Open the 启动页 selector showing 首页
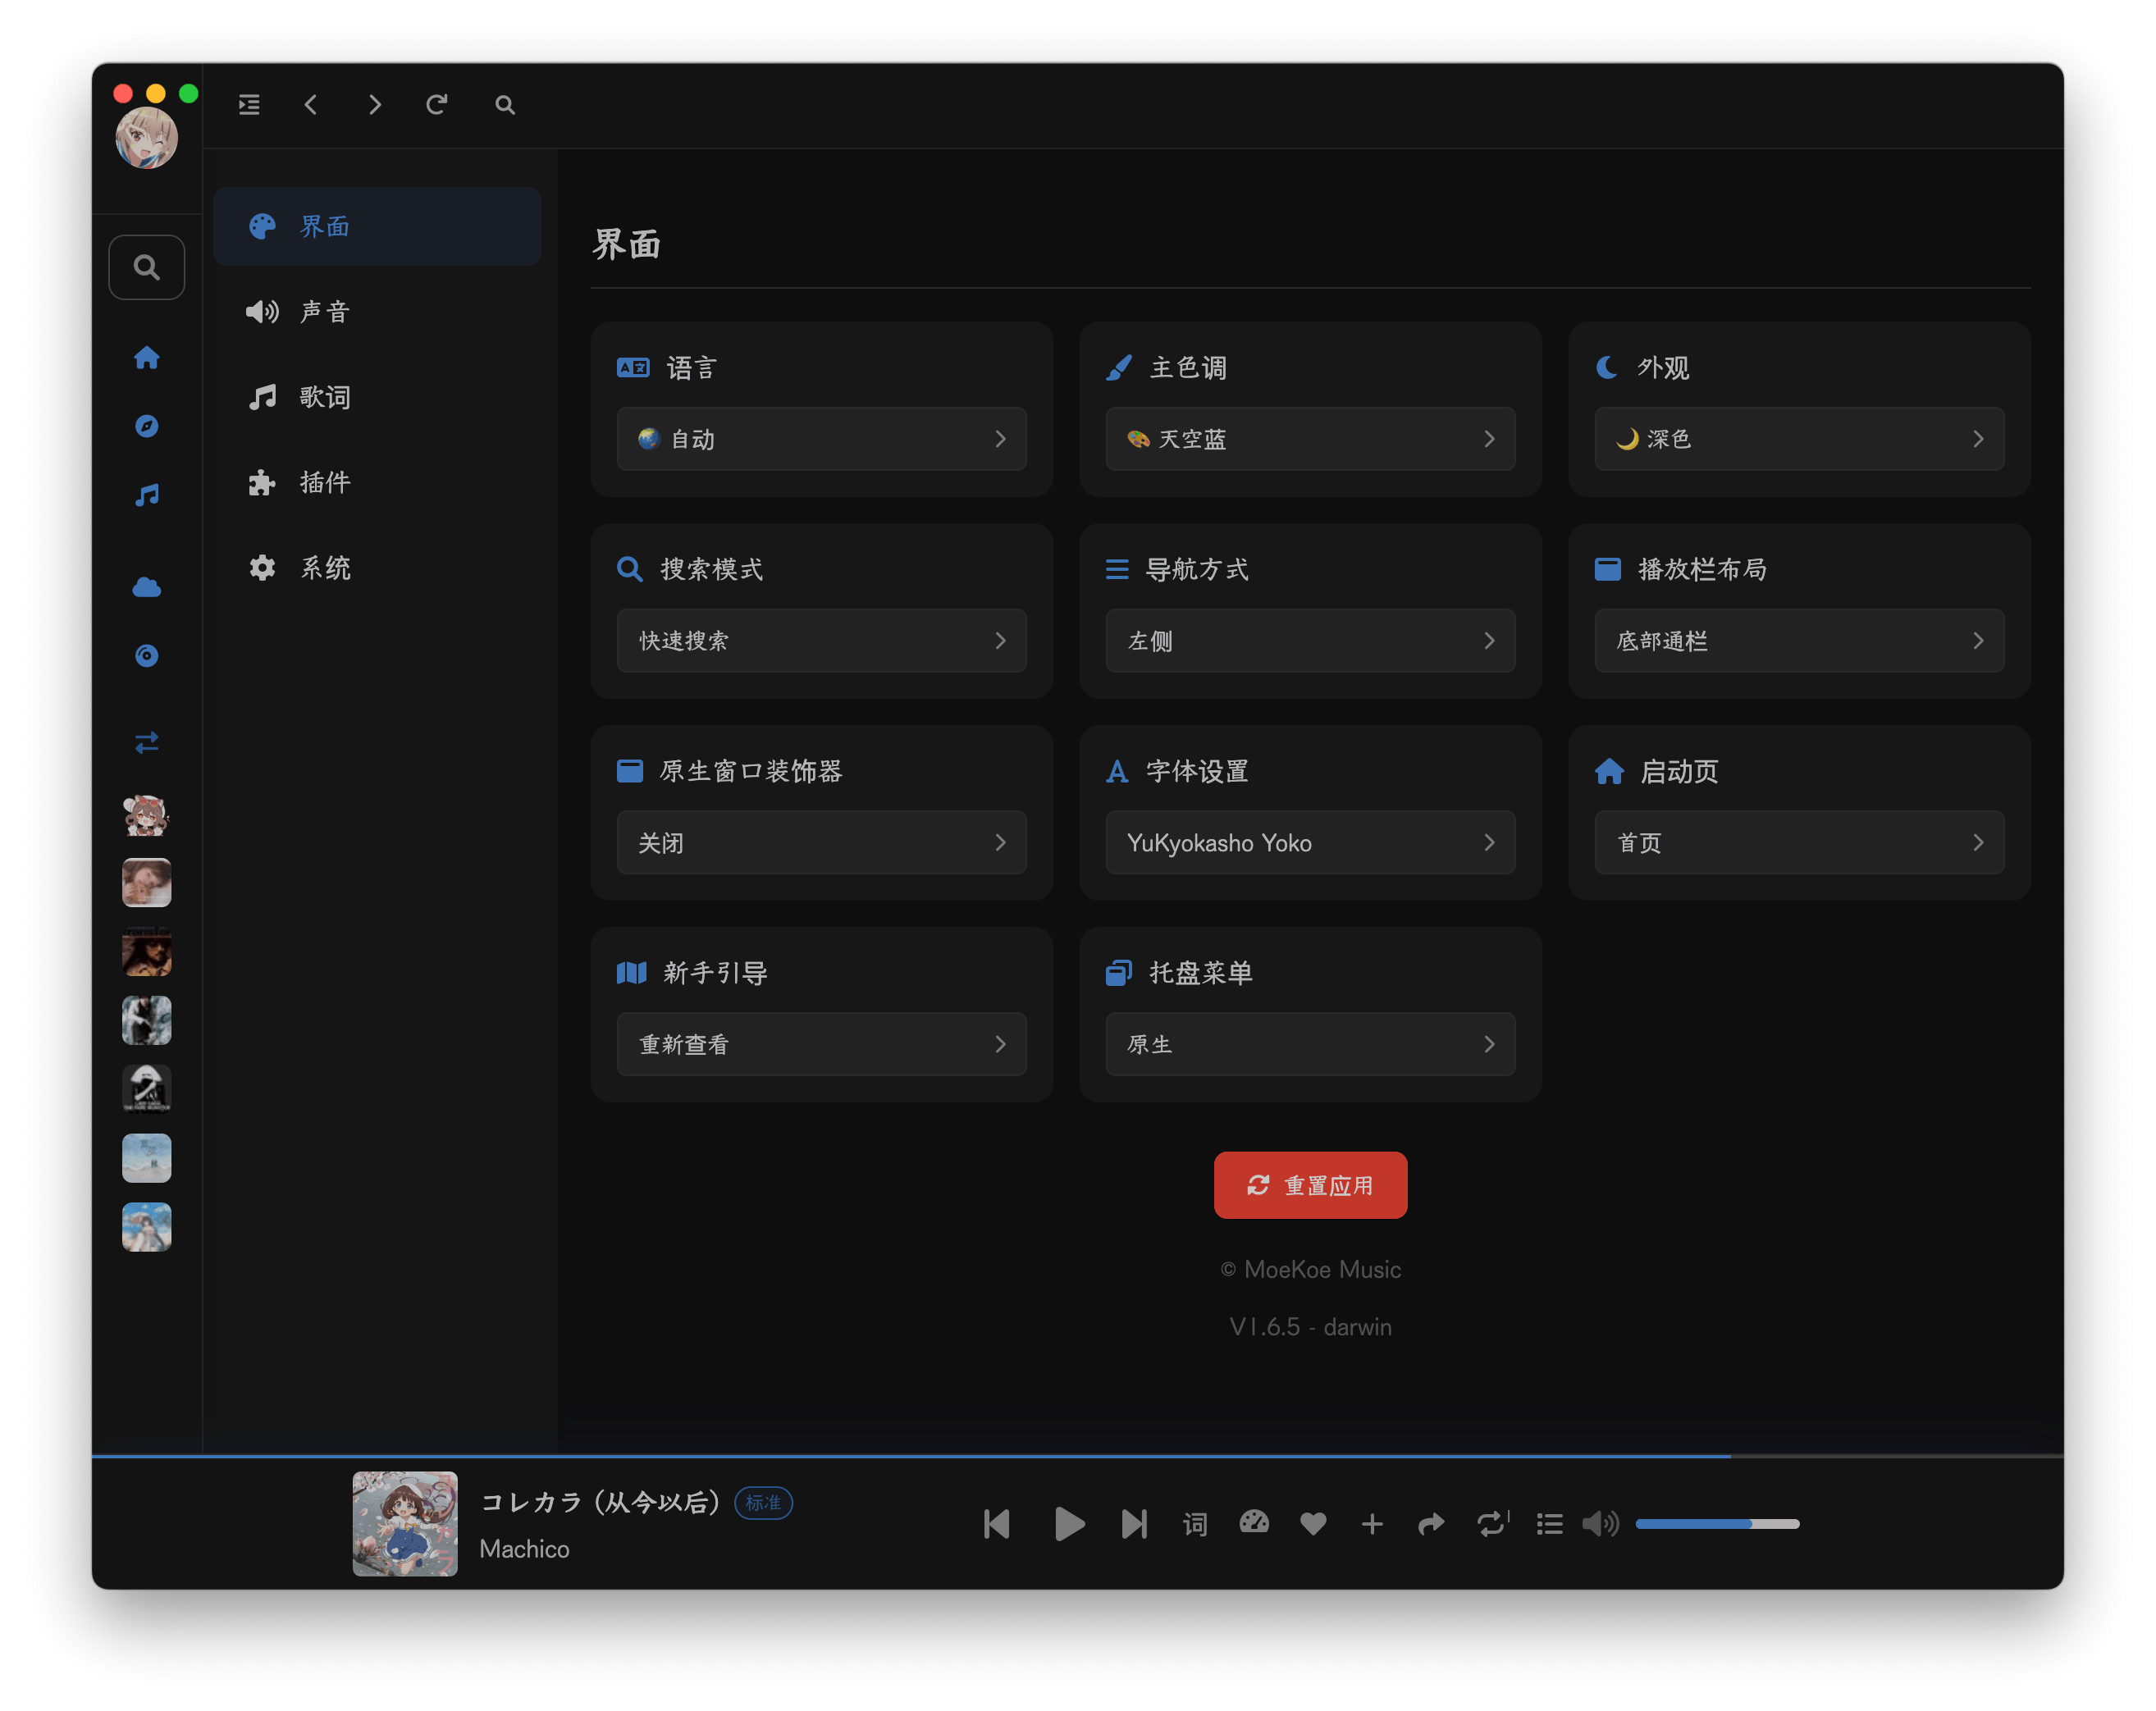Screen dimensions: 2156x1711 (x=1799, y=843)
